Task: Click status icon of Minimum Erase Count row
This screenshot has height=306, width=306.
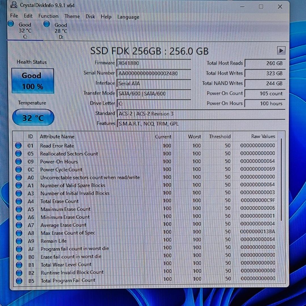Action: [19, 217]
